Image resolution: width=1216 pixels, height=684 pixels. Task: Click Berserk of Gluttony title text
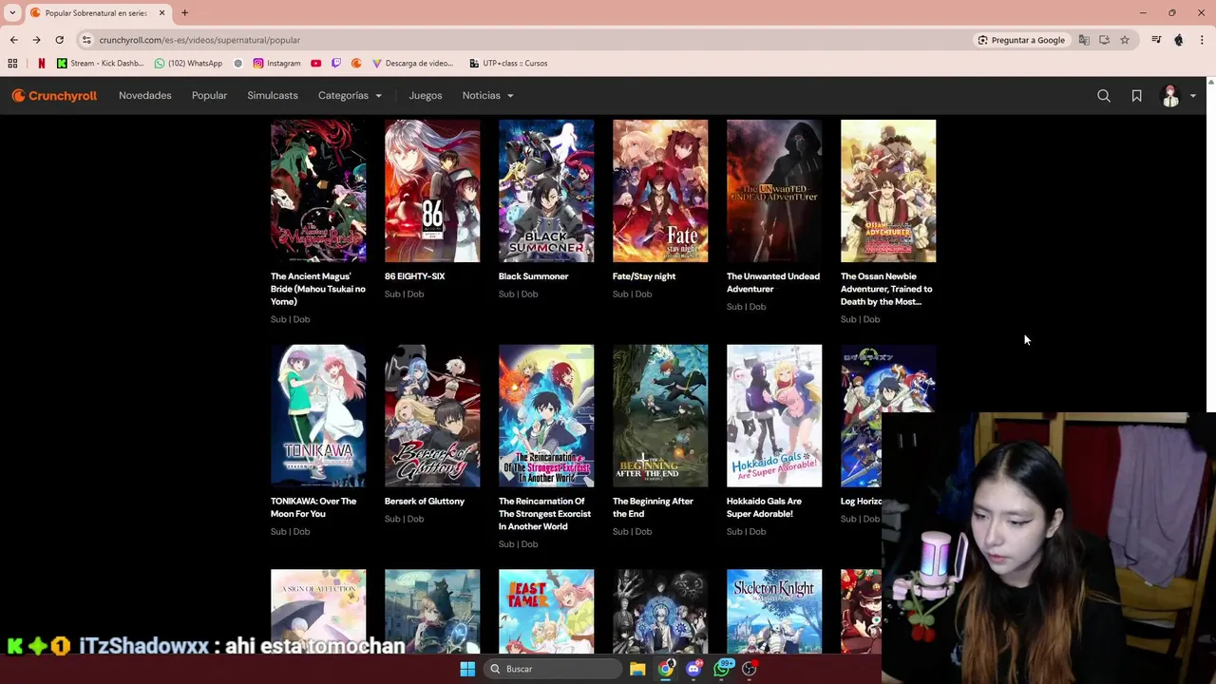pyautogui.click(x=425, y=502)
